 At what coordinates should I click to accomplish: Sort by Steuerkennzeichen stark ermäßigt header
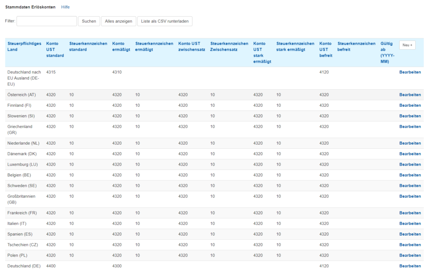(x=295, y=46)
